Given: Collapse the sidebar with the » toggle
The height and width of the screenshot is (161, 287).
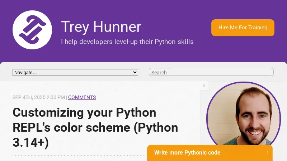Looking at the screenshot, I should (x=204, y=86).
